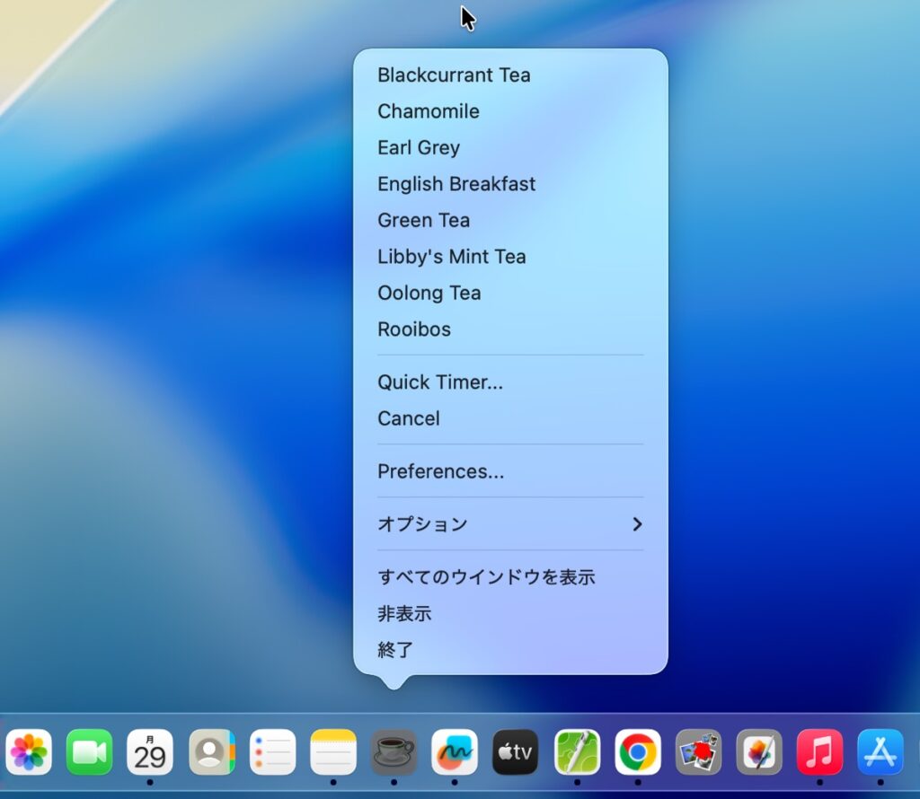Launch FaceTime from the Dock
This screenshot has width=920, height=799.
90,752
